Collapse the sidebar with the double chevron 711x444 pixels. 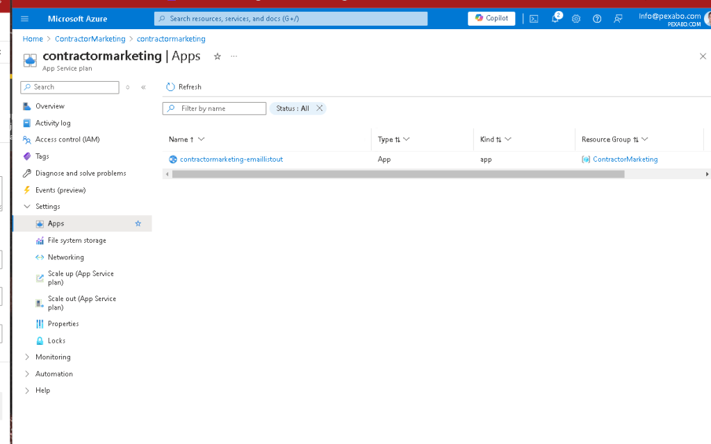point(143,87)
